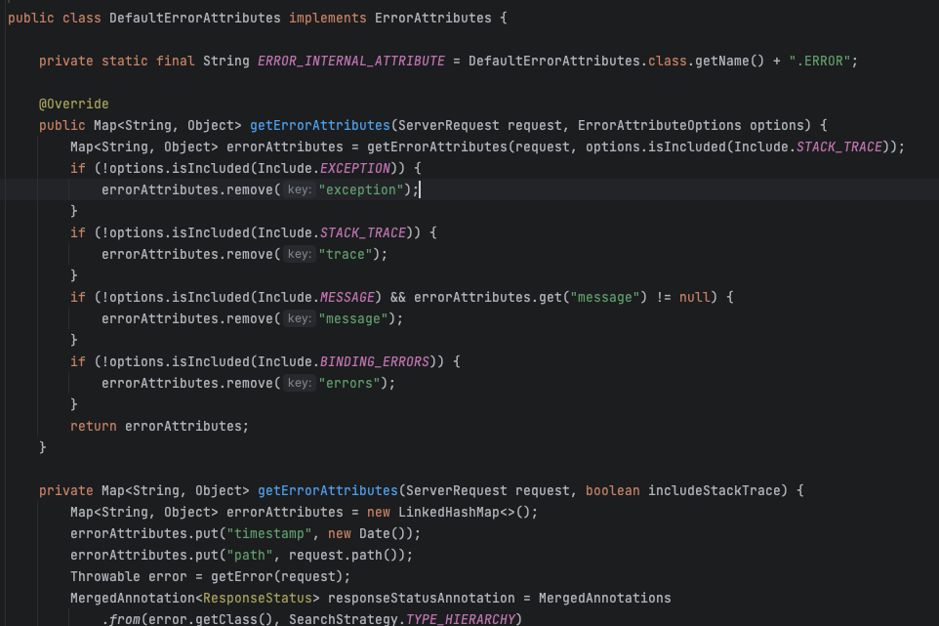The height and width of the screenshot is (626, 939).
Task: Click the "trace" string literal
Action: click(x=346, y=255)
